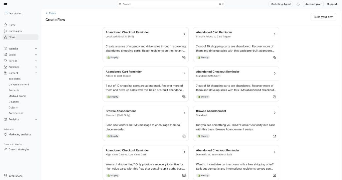Image resolution: width=342 pixels, height=180 pixels.
Task: Click back arrow next to Flows breadcrumb
Action: 47,13
